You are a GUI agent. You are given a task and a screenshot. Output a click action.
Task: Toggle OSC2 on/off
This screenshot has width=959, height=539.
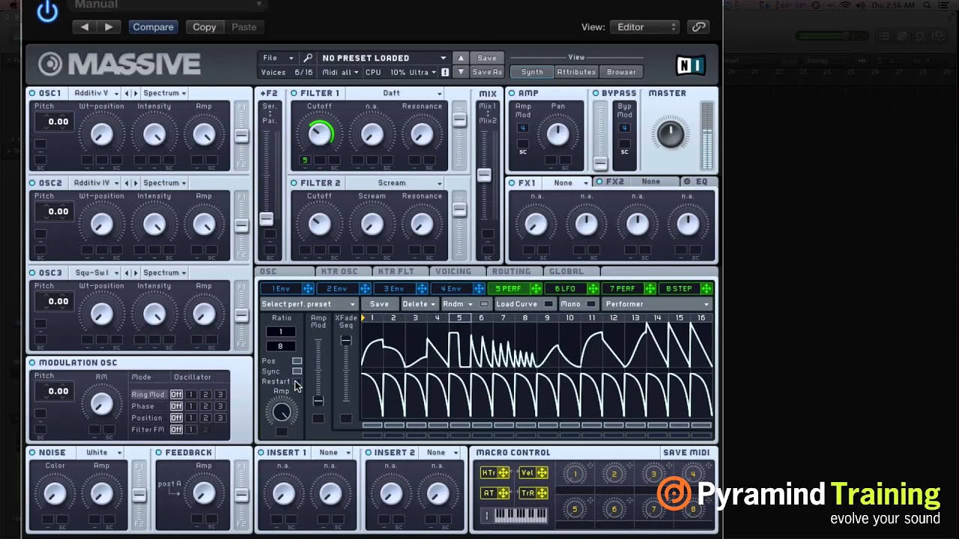click(x=32, y=183)
